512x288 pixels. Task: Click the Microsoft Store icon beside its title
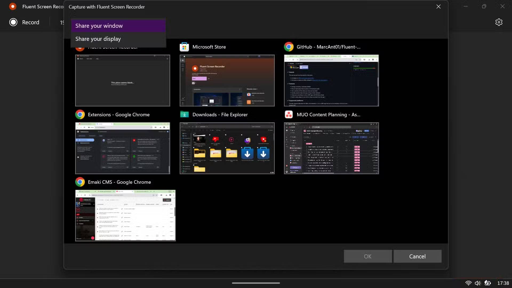click(185, 47)
